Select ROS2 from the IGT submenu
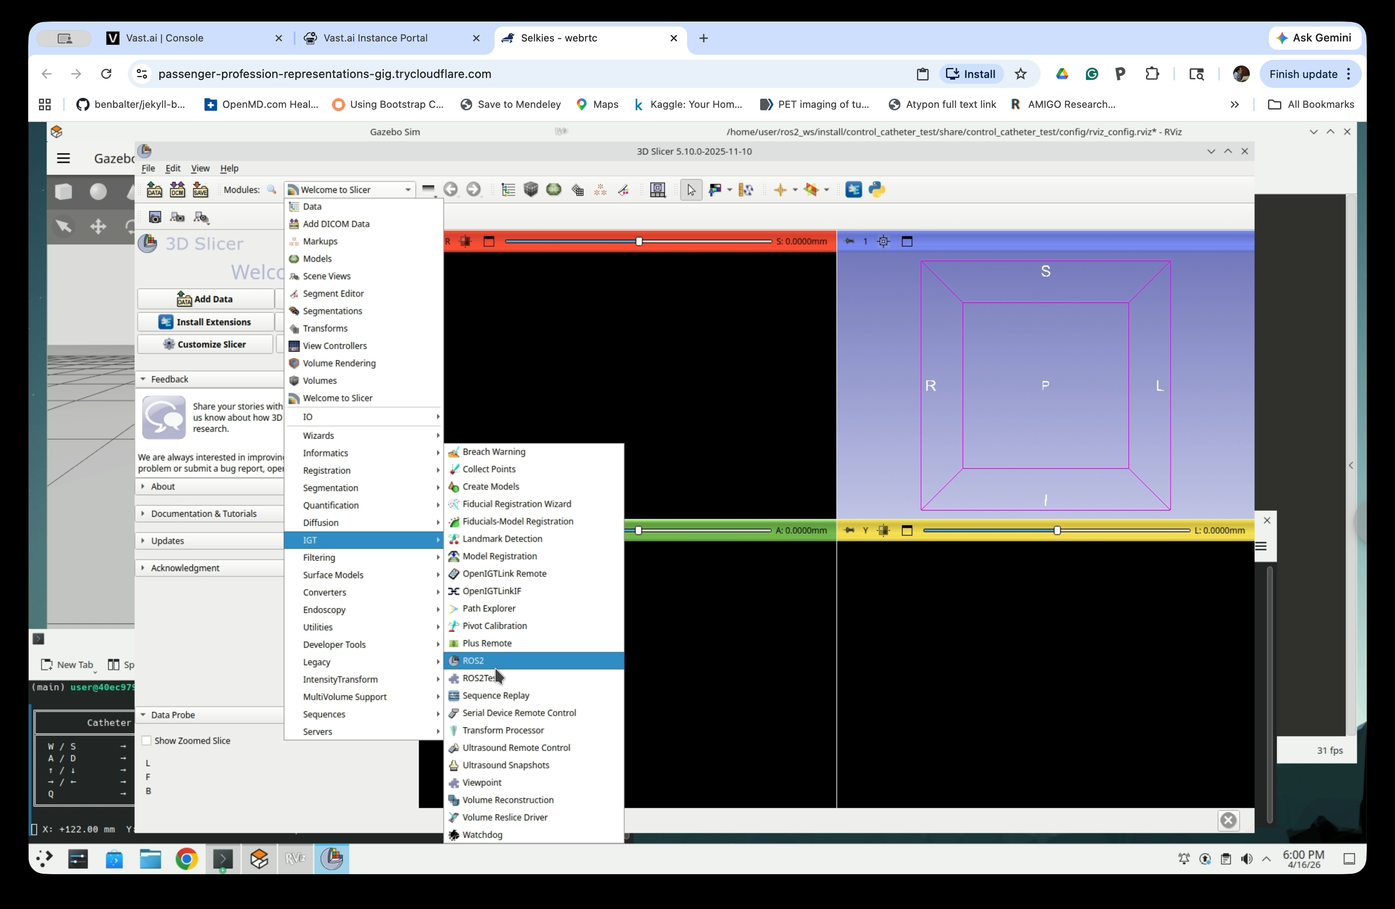1395x909 pixels. coord(473,661)
